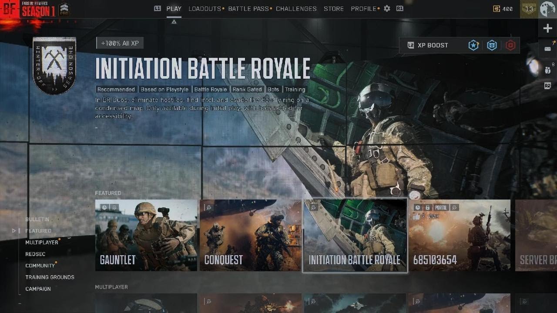Click the L1 bumper icon before PLAY
Viewport: 557px width, 313px height.
[158, 8]
